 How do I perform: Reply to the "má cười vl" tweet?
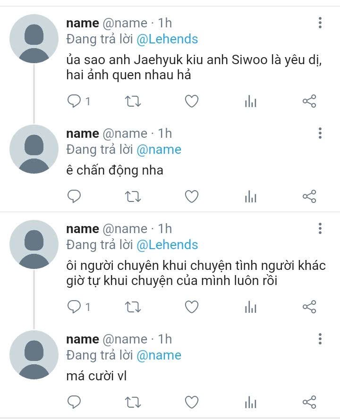75,402
